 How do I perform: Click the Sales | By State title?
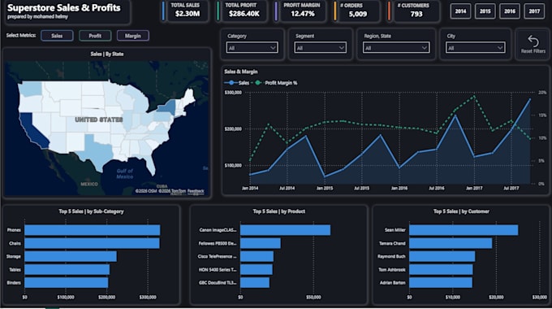click(107, 54)
